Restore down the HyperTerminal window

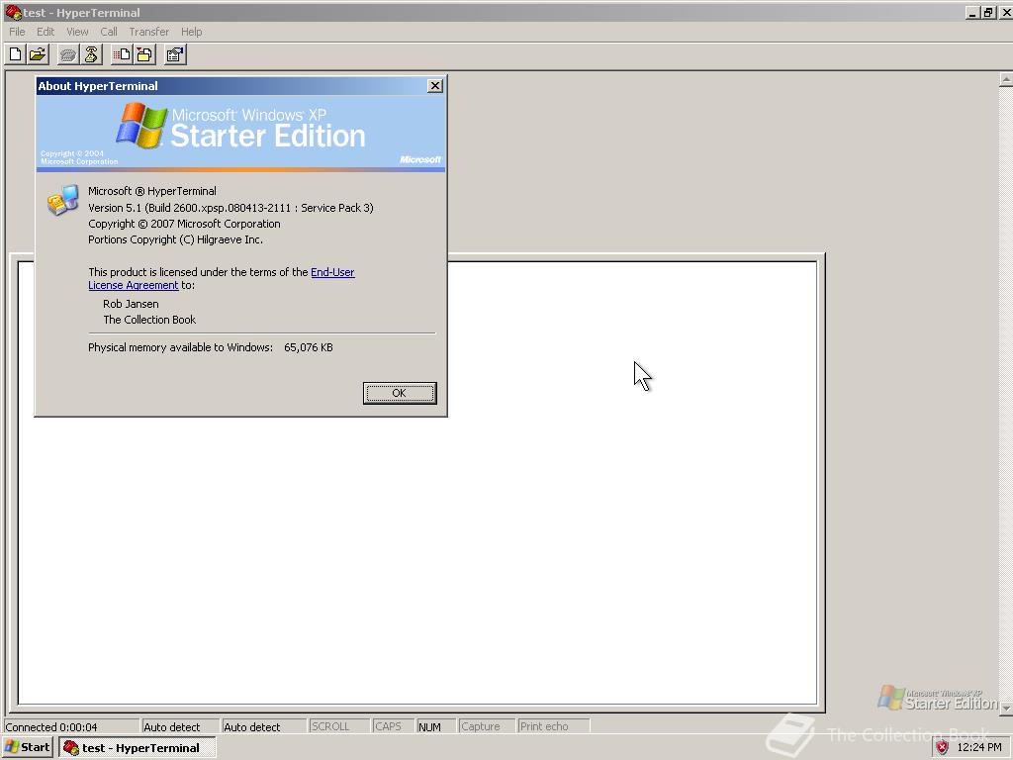(x=988, y=12)
